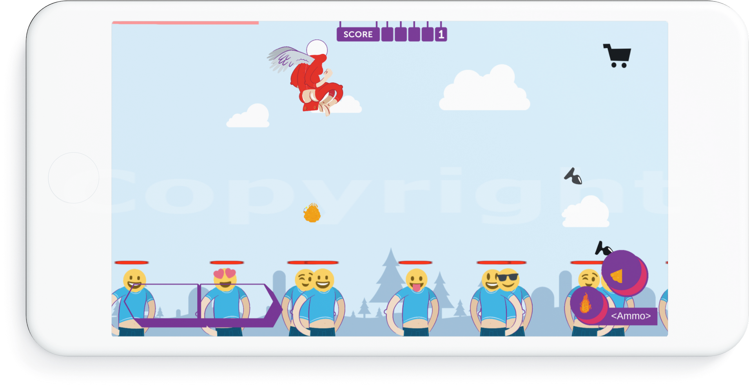Click the large cloud below the cart
Image resolution: width=749 pixels, height=387 pixels.
(x=484, y=91)
